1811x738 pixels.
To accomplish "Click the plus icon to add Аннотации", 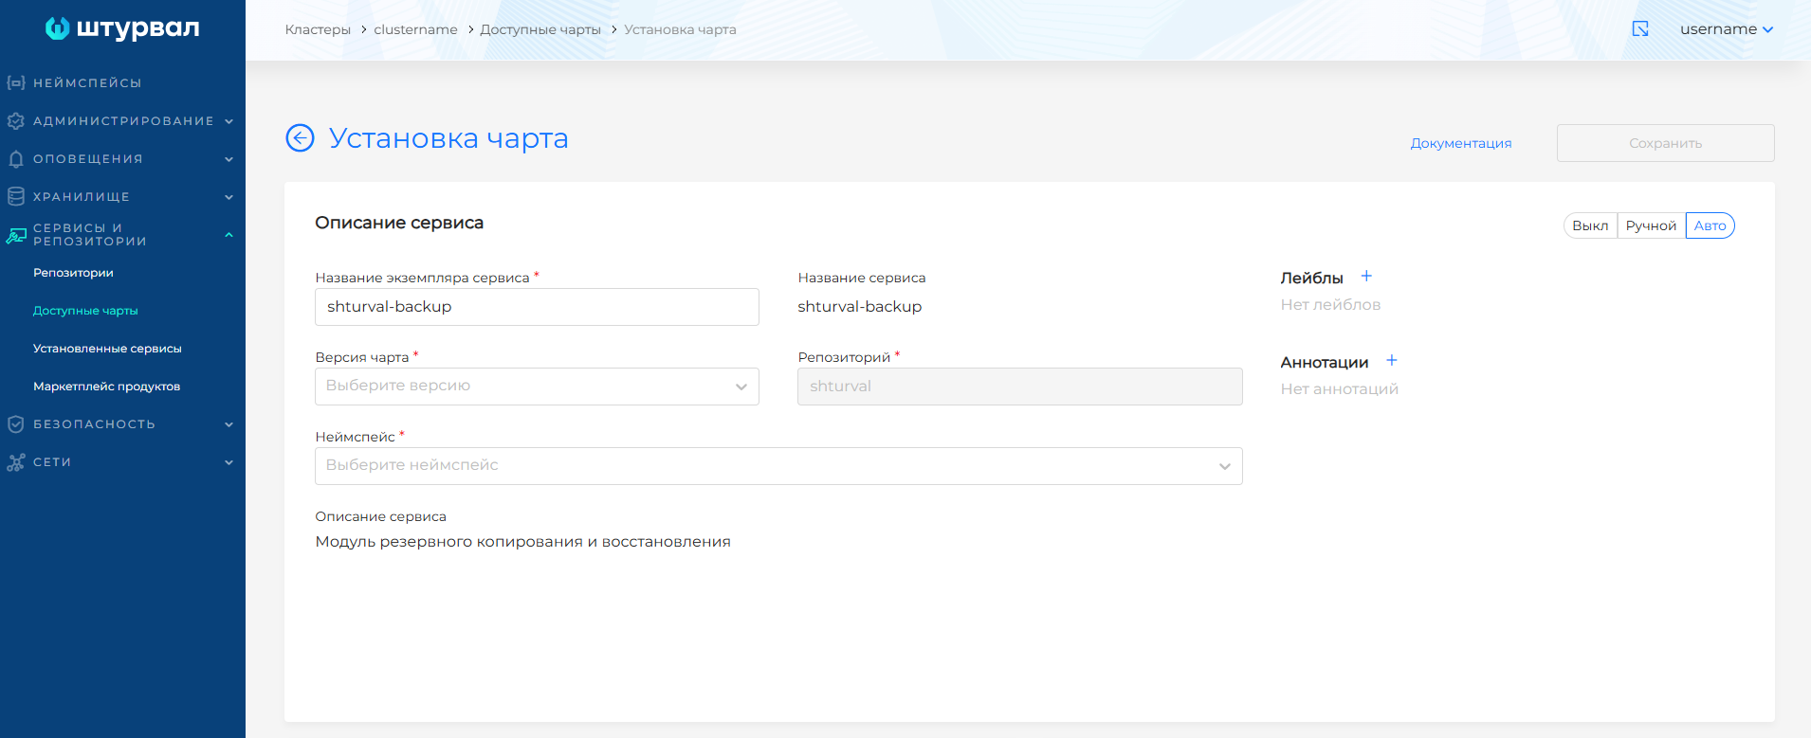I will coord(1392,361).
